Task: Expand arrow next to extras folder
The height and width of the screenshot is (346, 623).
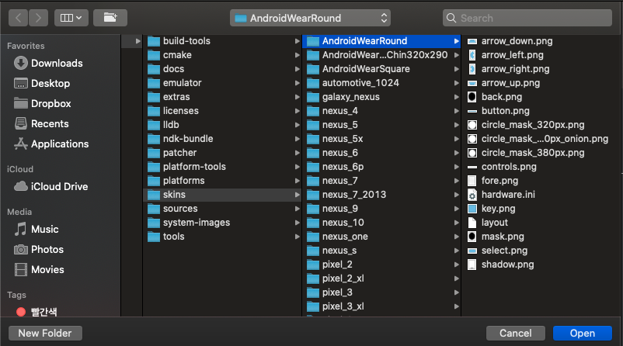Action: [x=298, y=97]
